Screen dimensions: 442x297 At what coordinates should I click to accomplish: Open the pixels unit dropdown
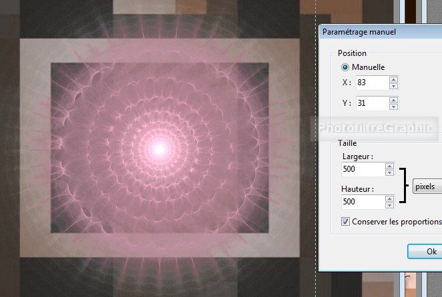tap(426, 186)
